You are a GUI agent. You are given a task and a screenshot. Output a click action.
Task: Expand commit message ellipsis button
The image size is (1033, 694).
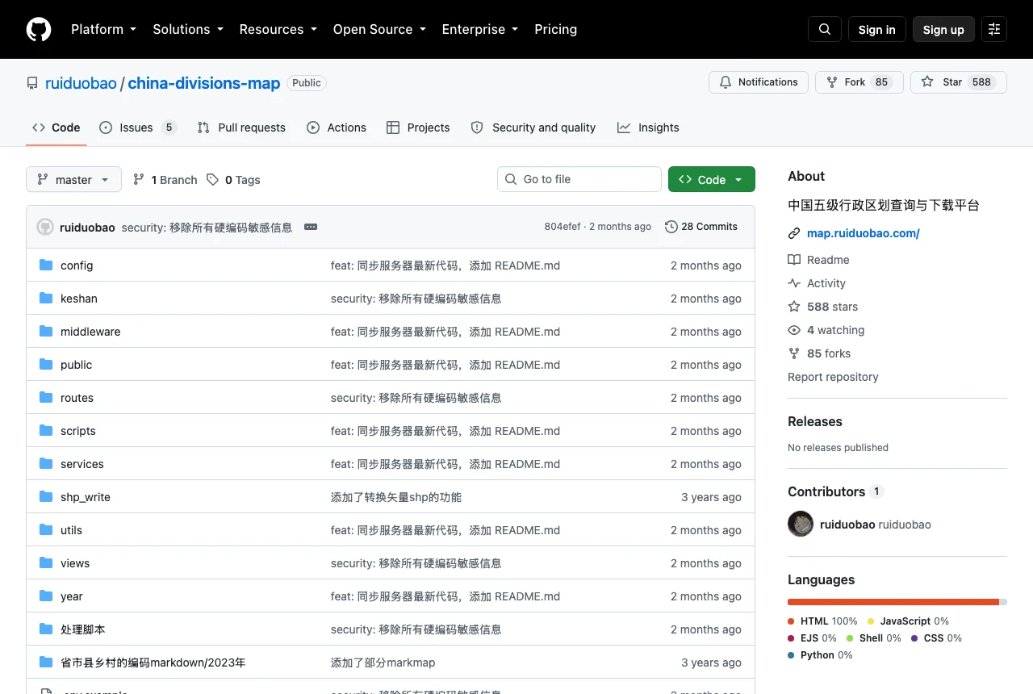(311, 227)
